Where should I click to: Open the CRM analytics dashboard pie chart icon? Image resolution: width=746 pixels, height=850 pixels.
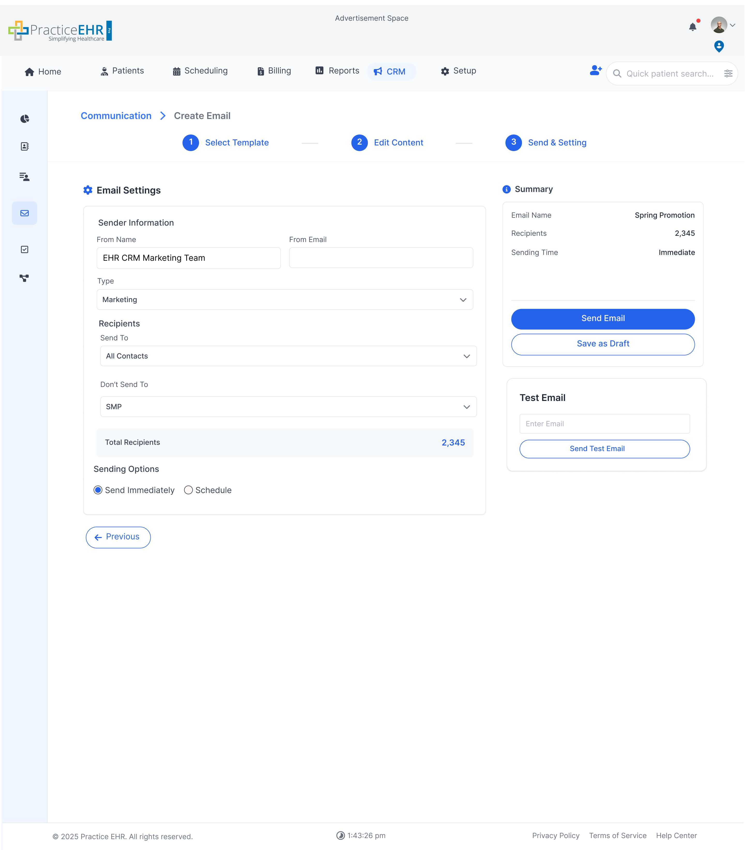(x=25, y=118)
